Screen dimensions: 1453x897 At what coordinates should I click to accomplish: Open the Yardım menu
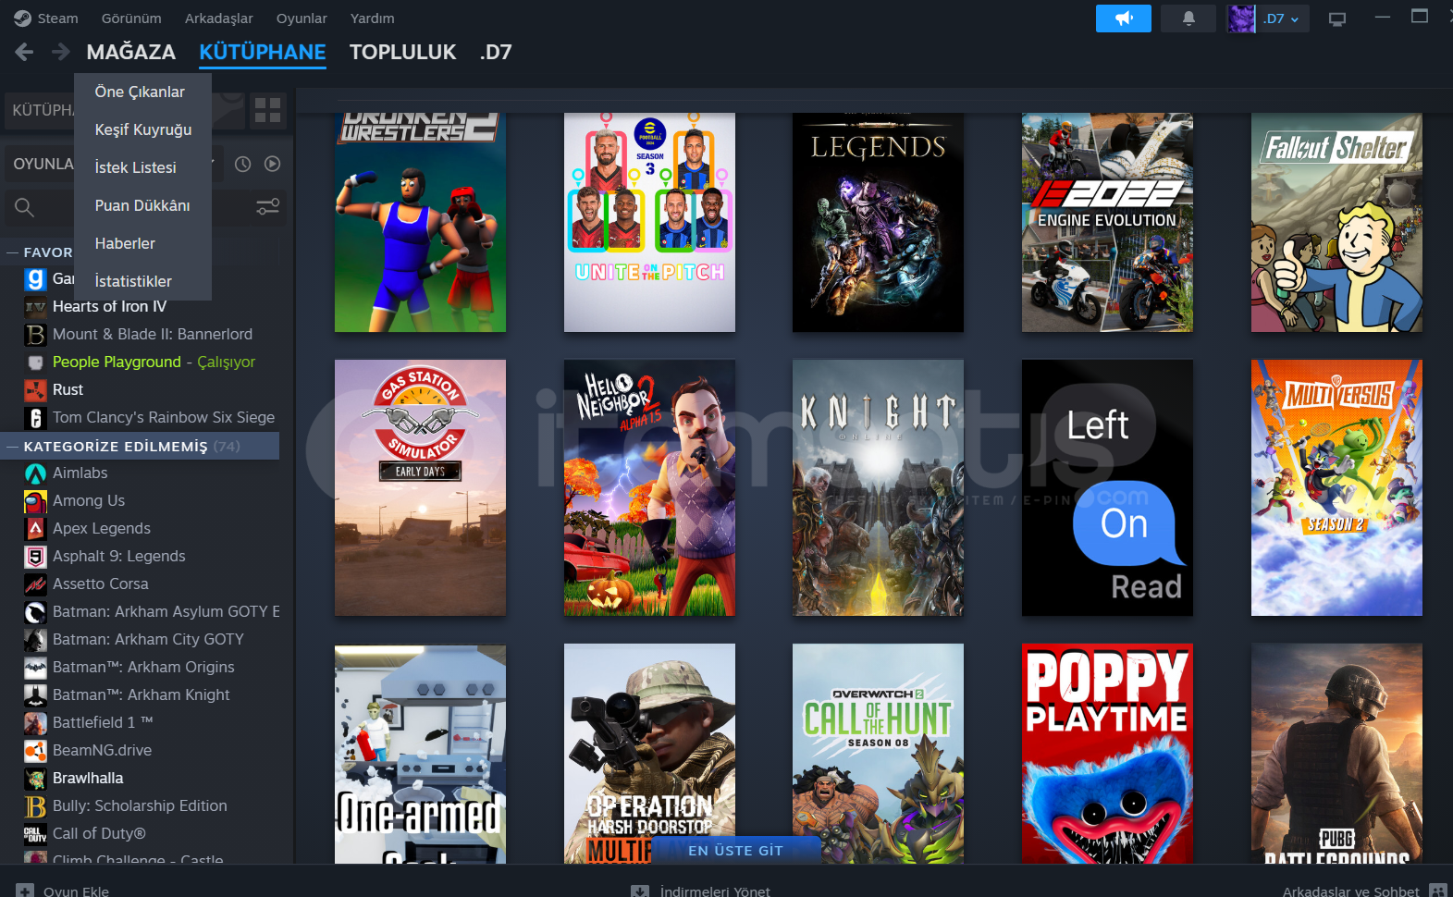click(x=372, y=18)
